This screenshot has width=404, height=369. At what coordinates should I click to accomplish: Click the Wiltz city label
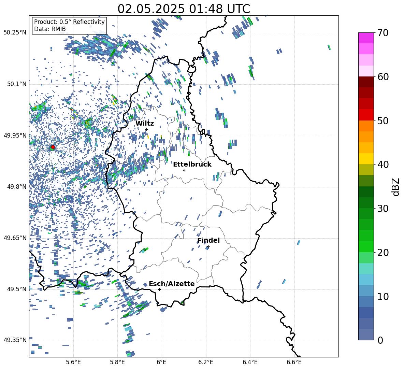145,124
